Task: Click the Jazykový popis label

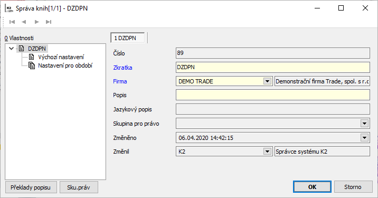Action: tap(133, 109)
